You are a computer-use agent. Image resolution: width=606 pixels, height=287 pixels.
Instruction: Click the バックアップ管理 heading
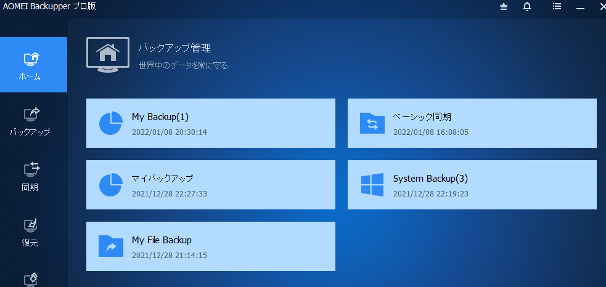coord(174,48)
